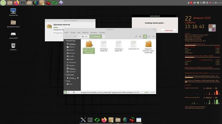The height and width of the screenshot is (124, 222).
Task: Toggle the location entry icon in the toolbar
Action: pos(136,37)
